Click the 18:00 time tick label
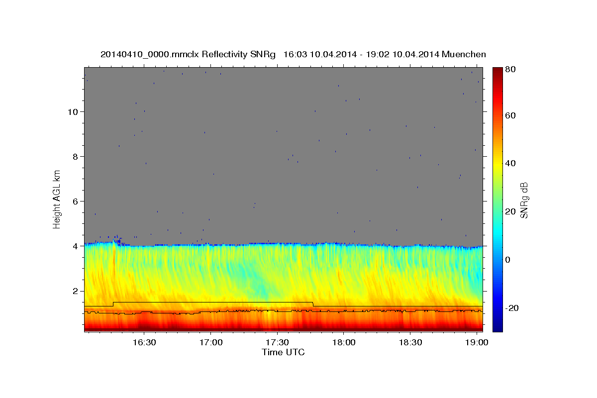The image size is (597, 398). tap(344, 343)
